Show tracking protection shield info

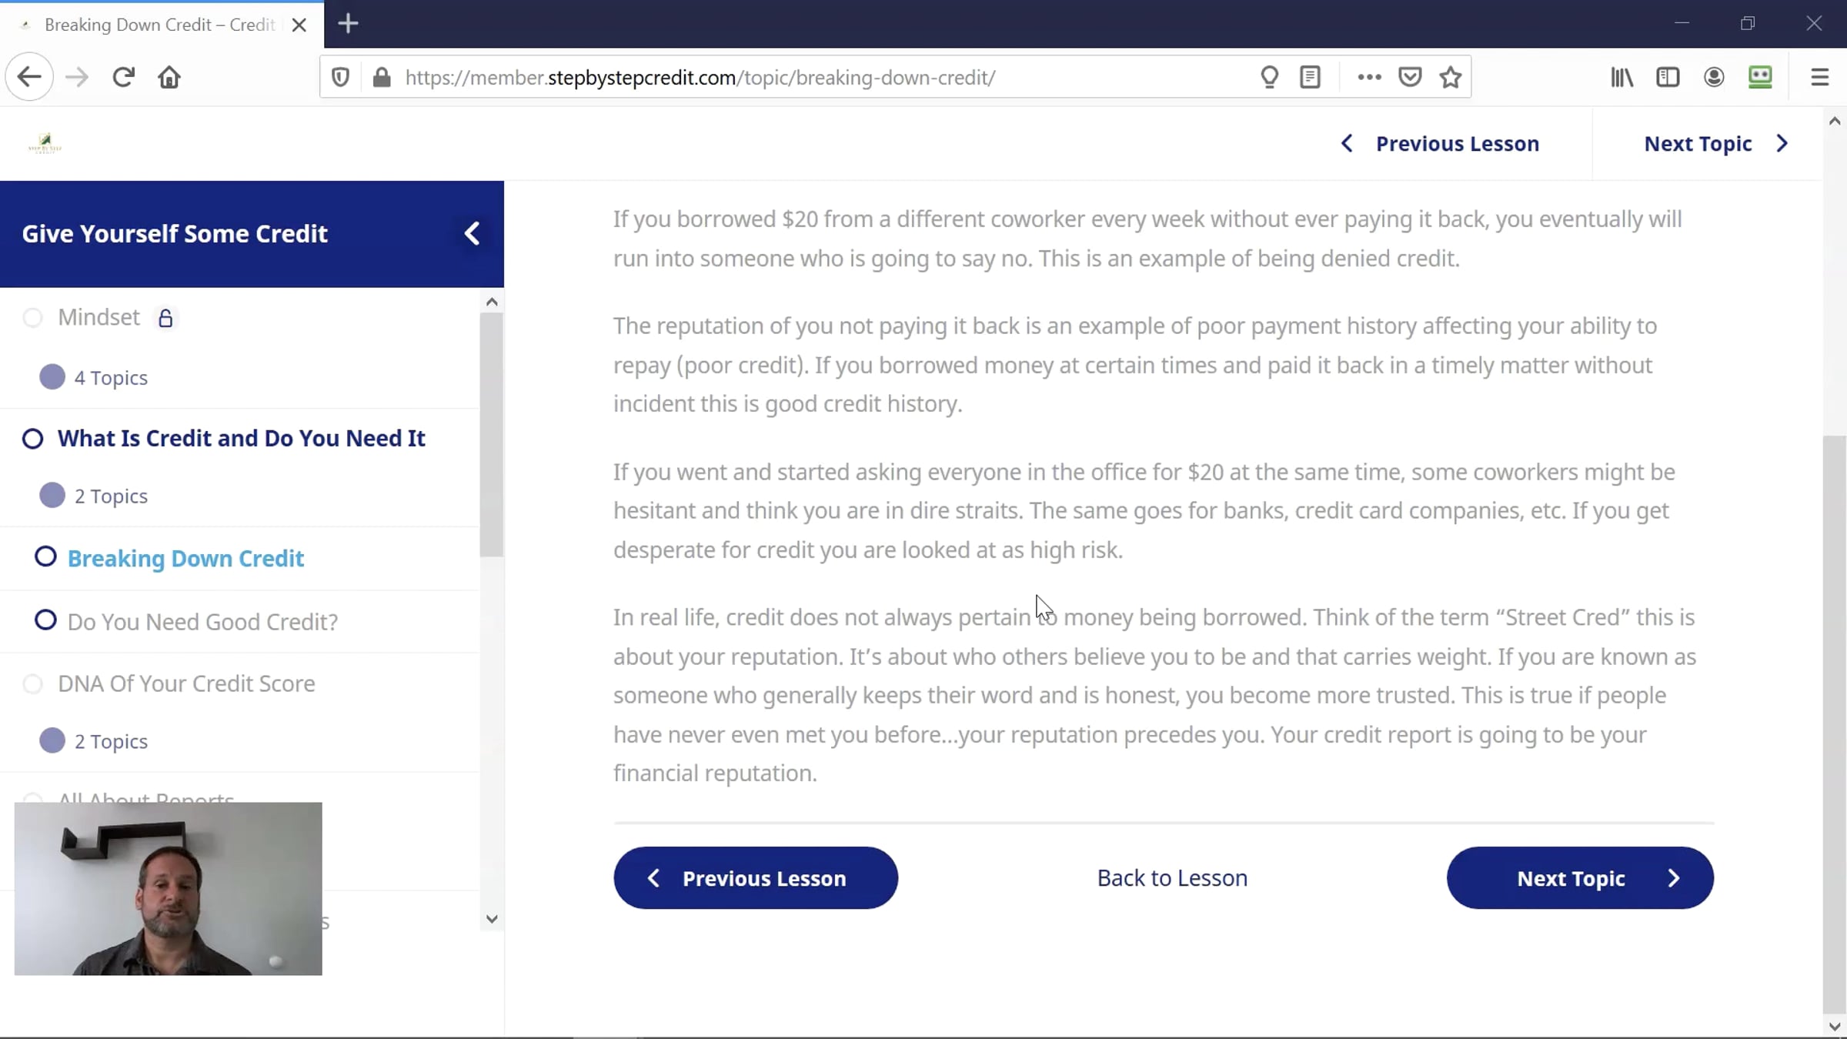[x=340, y=77]
